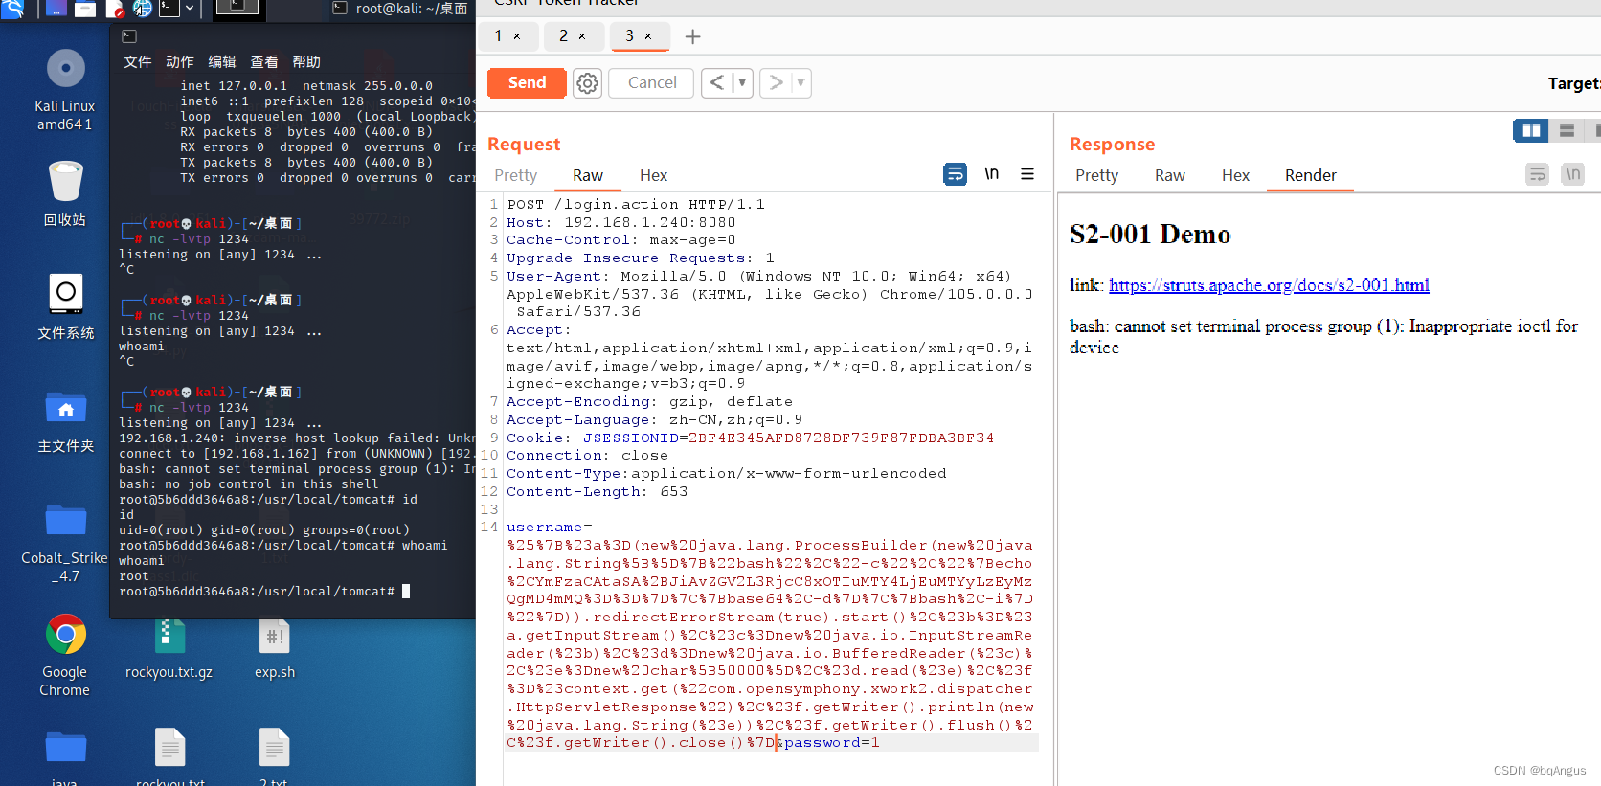The height and width of the screenshot is (786, 1601).
Task: Open the struts.apache.org s2-001 link
Action: 1269,285
